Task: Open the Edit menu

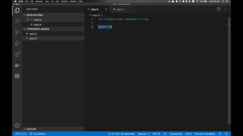Action: pyautogui.click(x=32, y=1)
